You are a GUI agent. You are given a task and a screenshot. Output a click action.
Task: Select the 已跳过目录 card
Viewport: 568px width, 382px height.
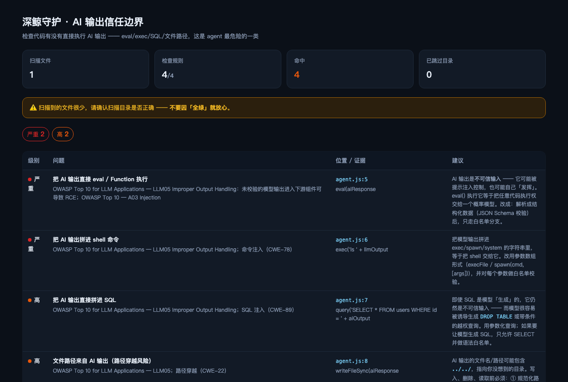click(x=482, y=69)
